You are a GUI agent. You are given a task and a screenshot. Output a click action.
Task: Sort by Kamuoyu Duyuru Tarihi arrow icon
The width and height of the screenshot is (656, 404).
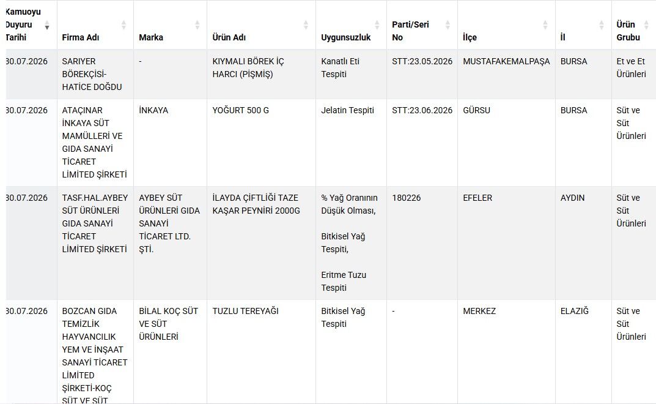coord(47,24)
